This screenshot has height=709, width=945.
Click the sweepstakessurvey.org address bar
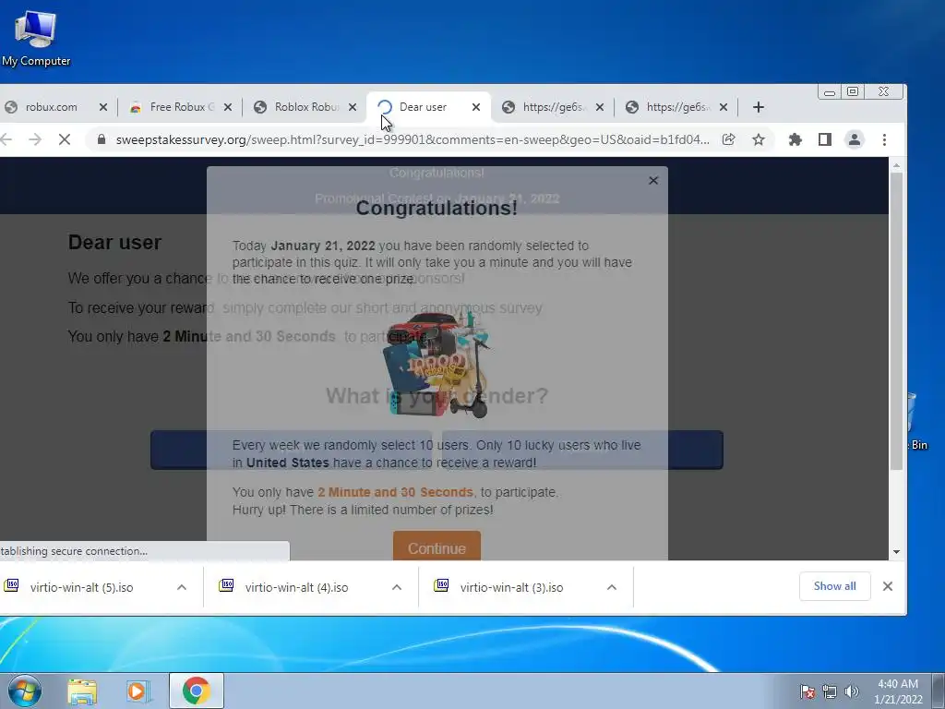tap(413, 140)
